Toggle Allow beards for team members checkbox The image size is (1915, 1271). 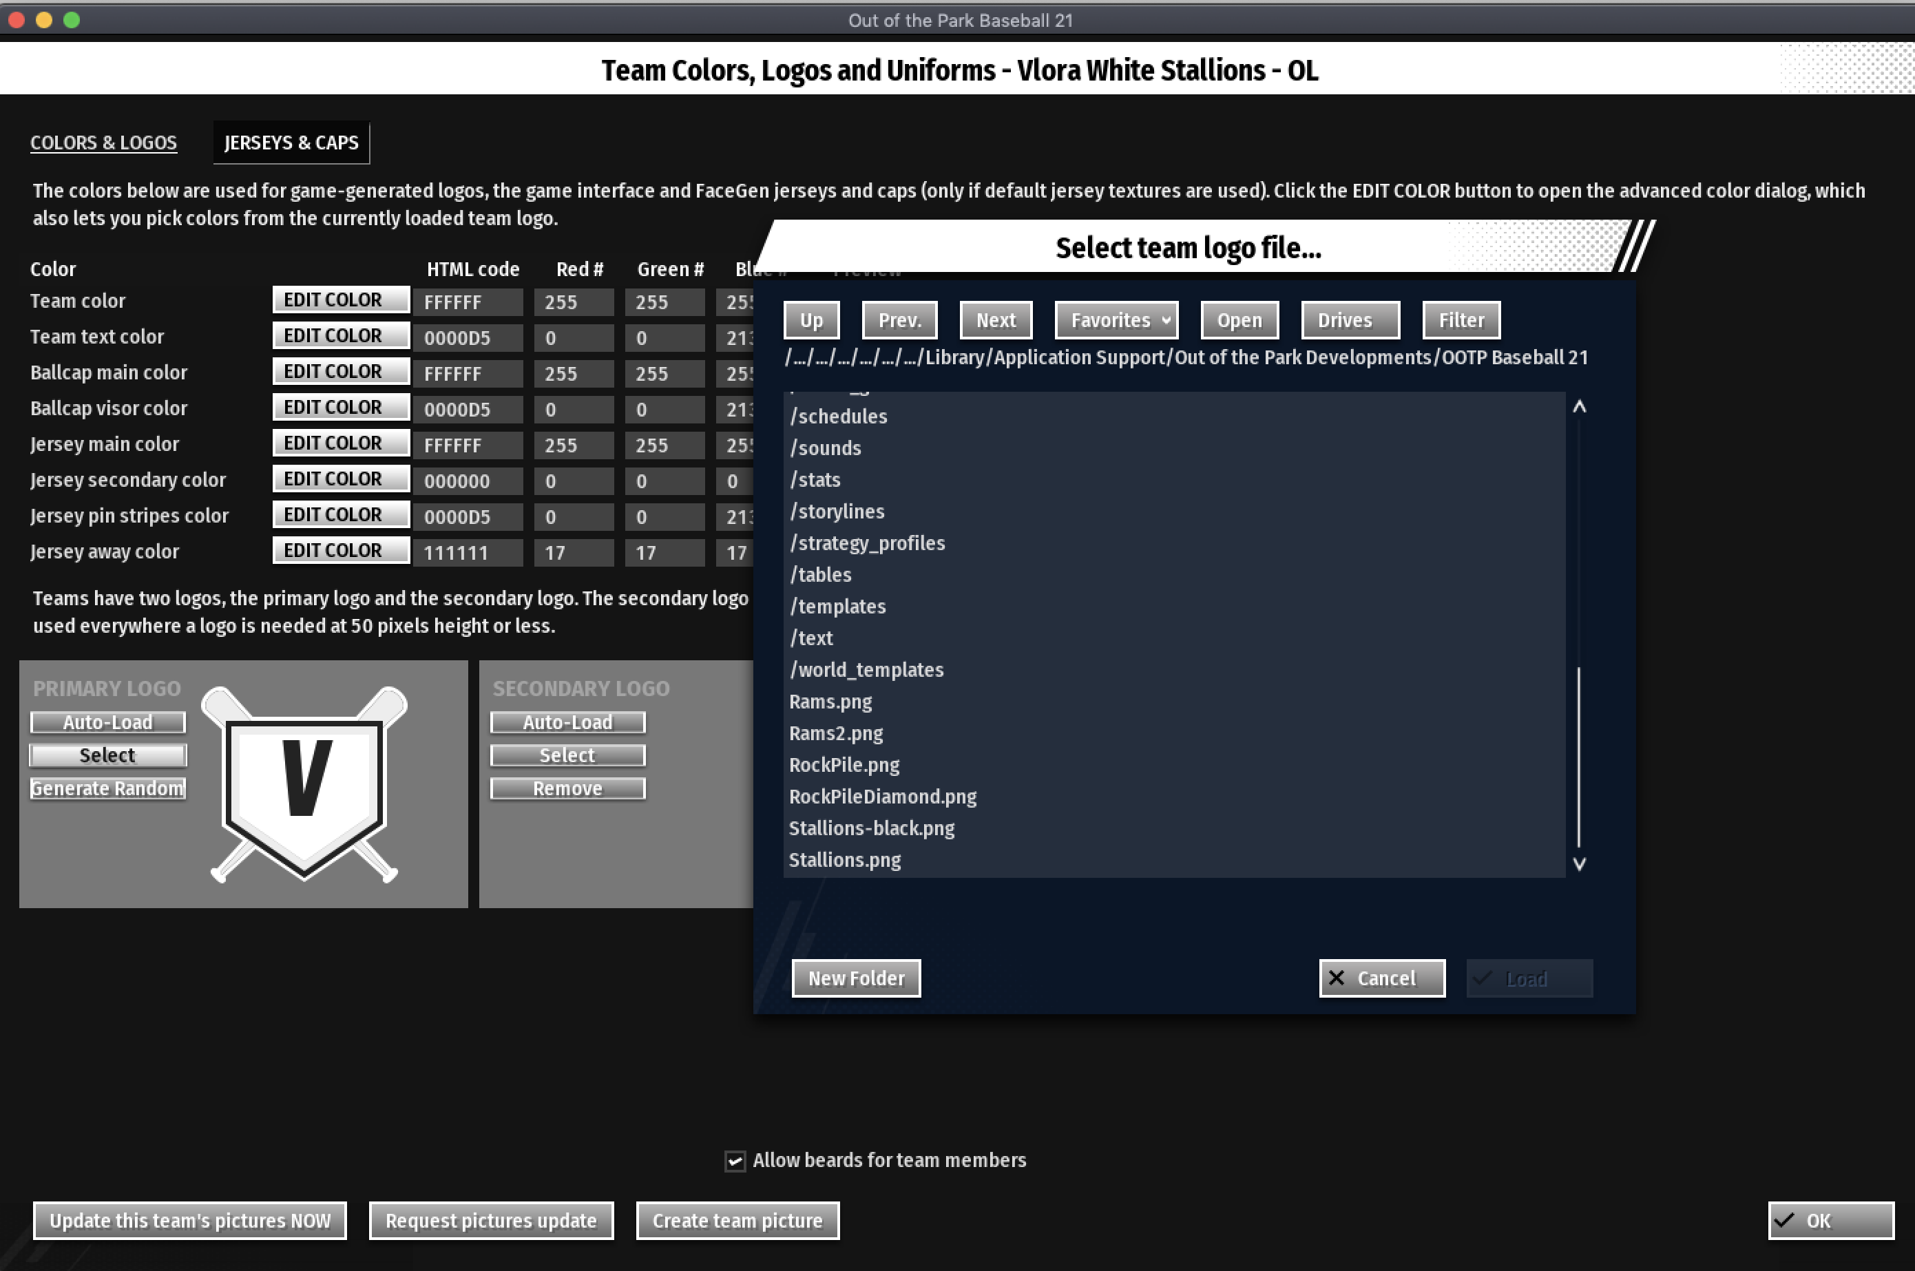(735, 1161)
